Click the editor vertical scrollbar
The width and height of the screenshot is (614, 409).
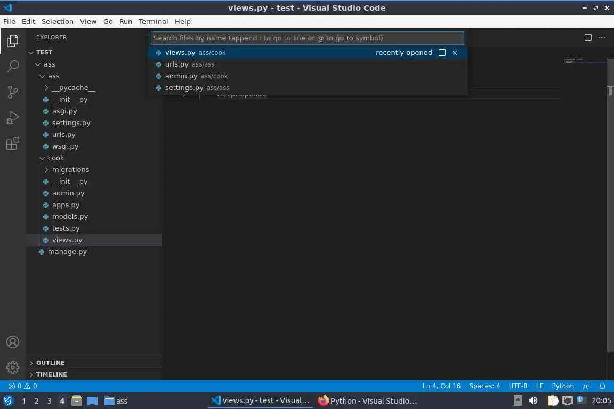610,206
